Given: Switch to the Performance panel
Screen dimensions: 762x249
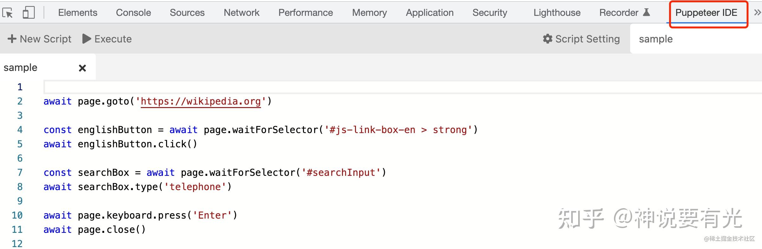Looking at the screenshot, I should (x=305, y=13).
